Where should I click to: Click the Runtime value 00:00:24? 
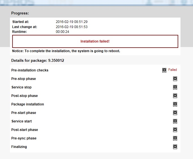coord(63,32)
